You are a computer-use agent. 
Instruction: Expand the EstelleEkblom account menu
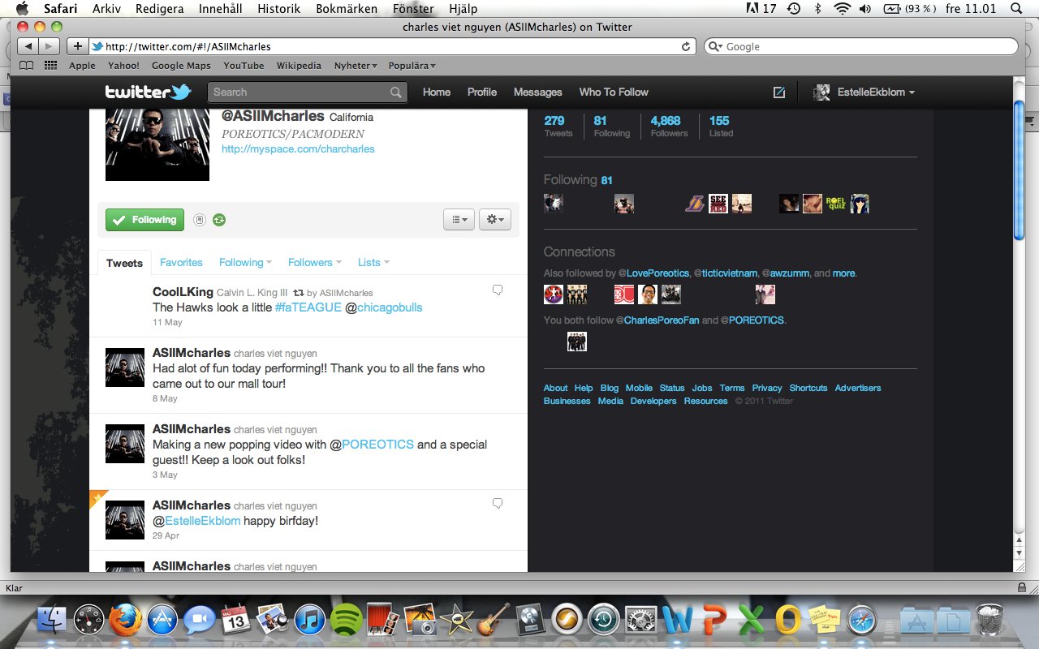click(864, 92)
